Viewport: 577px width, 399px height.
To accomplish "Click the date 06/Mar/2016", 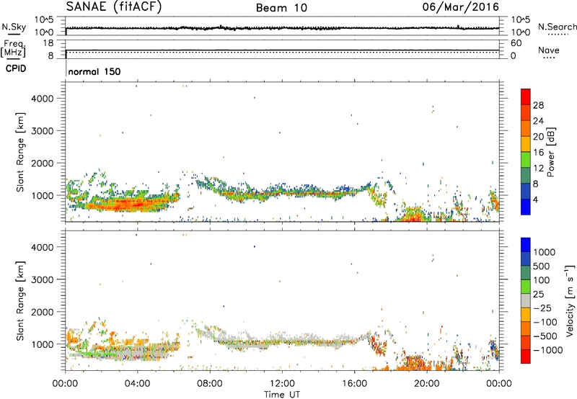I will click(461, 7).
